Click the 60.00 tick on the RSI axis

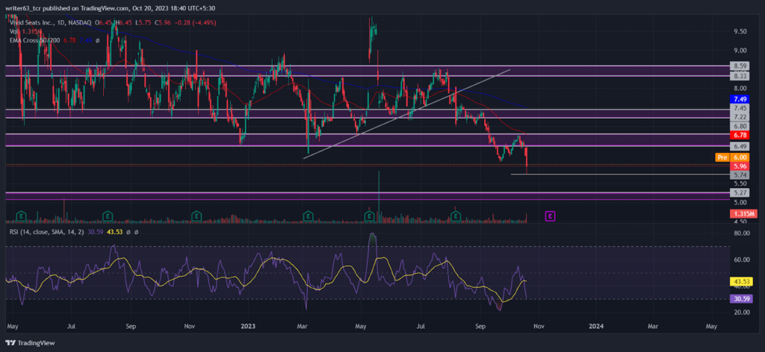[x=742, y=260]
